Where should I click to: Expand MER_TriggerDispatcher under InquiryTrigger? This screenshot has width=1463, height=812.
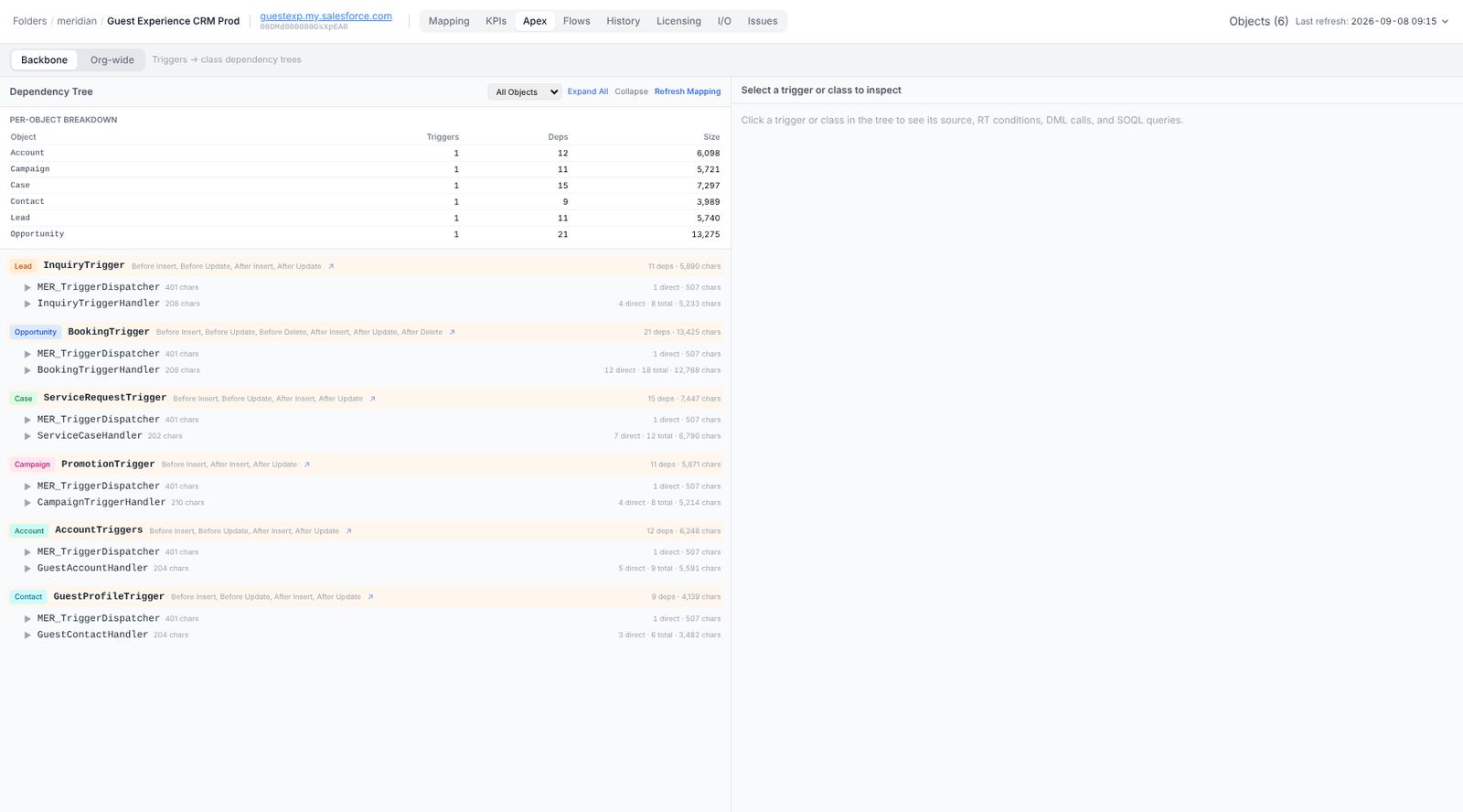pos(27,287)
